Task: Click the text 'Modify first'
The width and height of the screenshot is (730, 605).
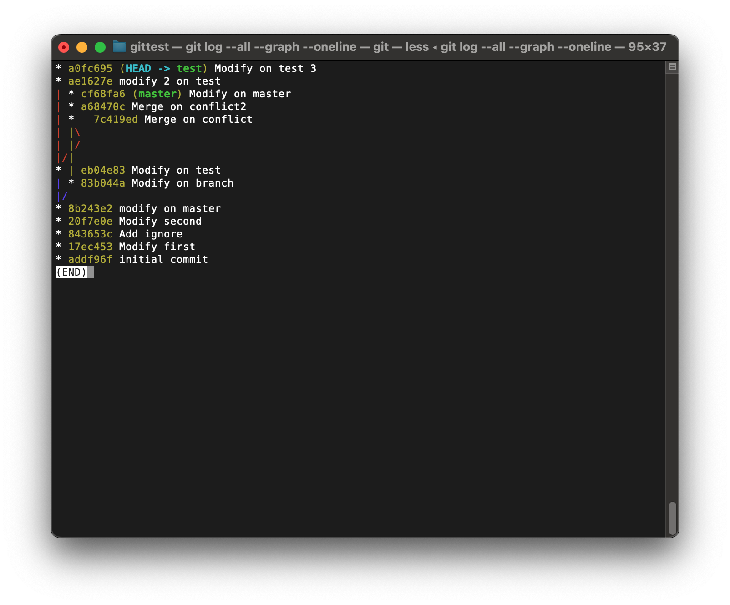Action: (x=157, y=247)
